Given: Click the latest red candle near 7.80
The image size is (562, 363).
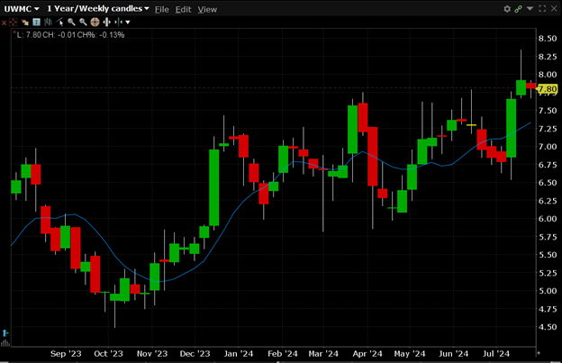Looking at the screenshot, I should tap(530, 86).
